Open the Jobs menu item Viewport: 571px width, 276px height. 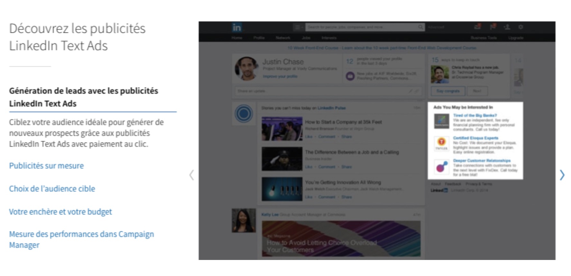pos(306,38)
